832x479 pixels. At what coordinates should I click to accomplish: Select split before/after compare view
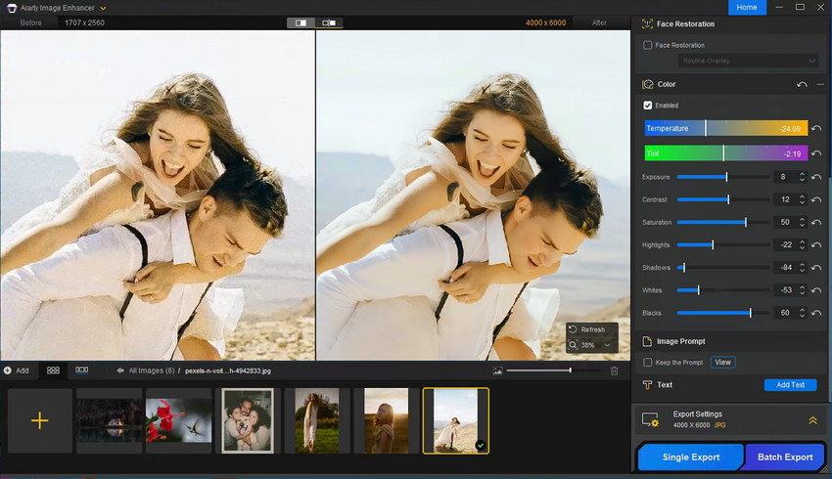point(300,22)
